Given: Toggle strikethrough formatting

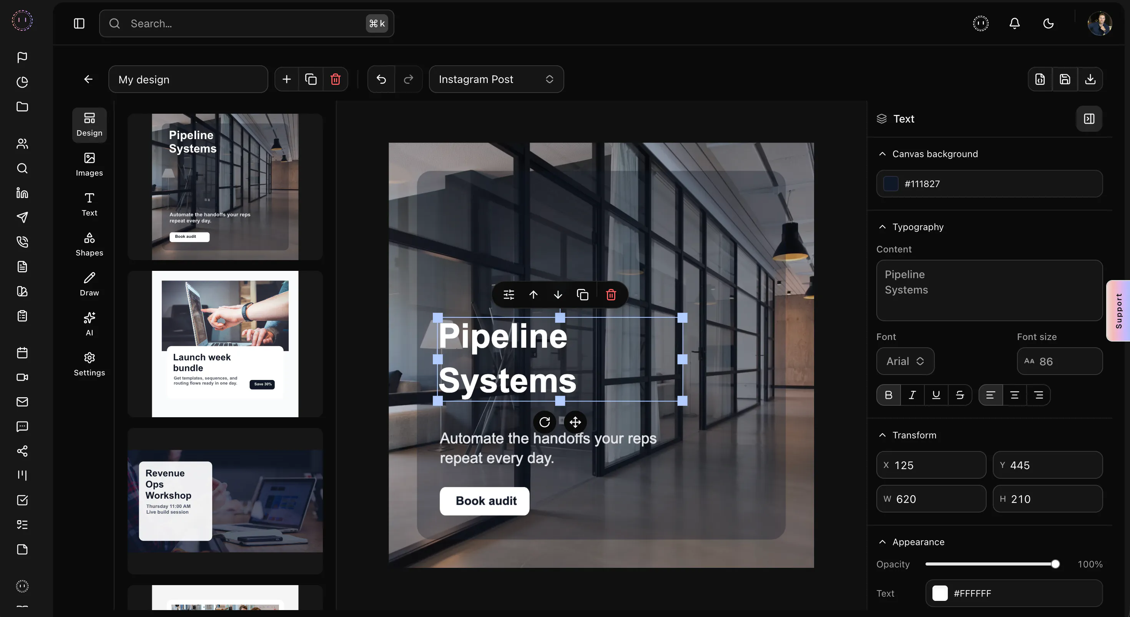Looking at the screenshot, I should (960, 395).
